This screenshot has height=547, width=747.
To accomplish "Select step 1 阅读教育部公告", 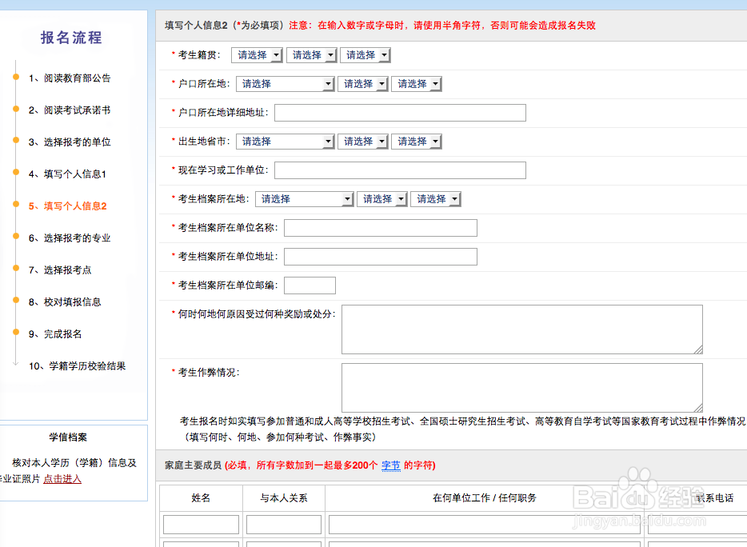I will (70, 78).
